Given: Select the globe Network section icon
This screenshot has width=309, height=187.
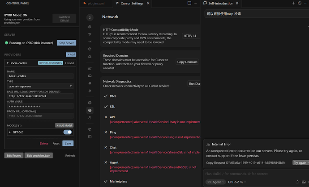Looking at the screenshot, I should [x=90, y=110].
